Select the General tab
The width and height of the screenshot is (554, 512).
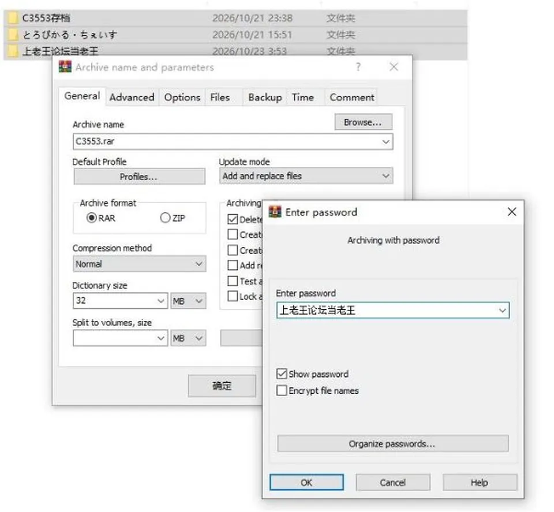pos(83,96)
